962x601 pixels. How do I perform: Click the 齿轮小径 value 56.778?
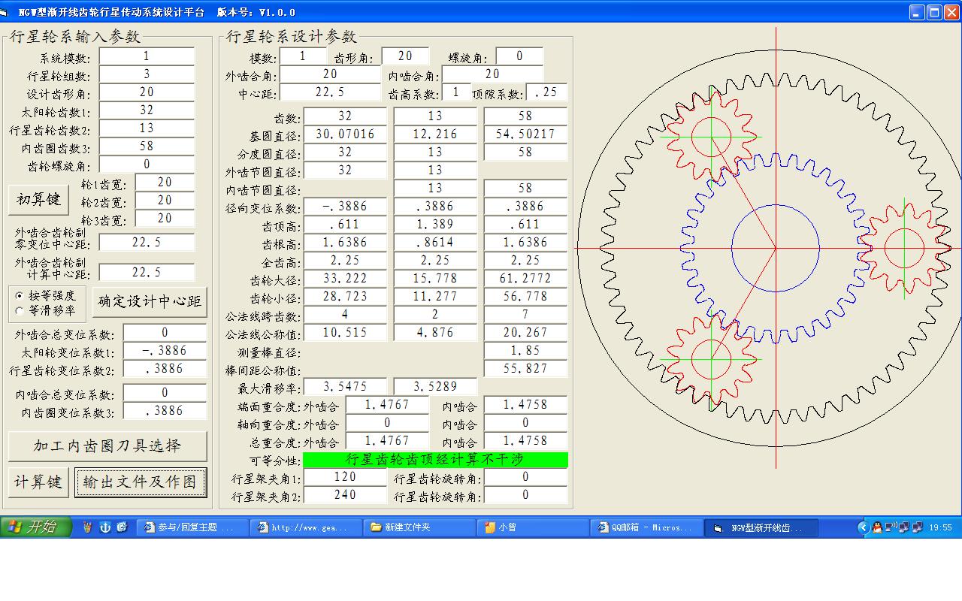pos(525,296)
